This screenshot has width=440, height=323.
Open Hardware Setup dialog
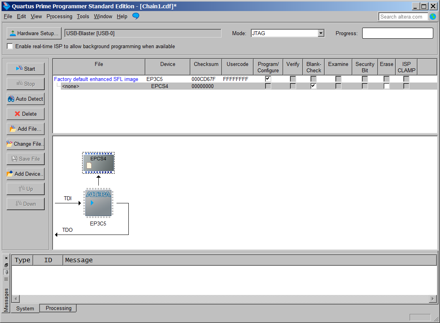[x=34, y=33]
